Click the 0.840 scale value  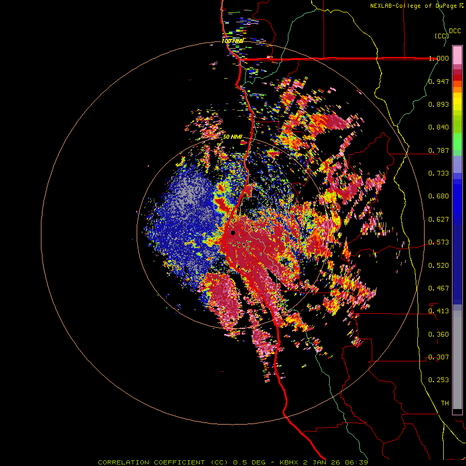pyautogui.click(x=439, y=127)
